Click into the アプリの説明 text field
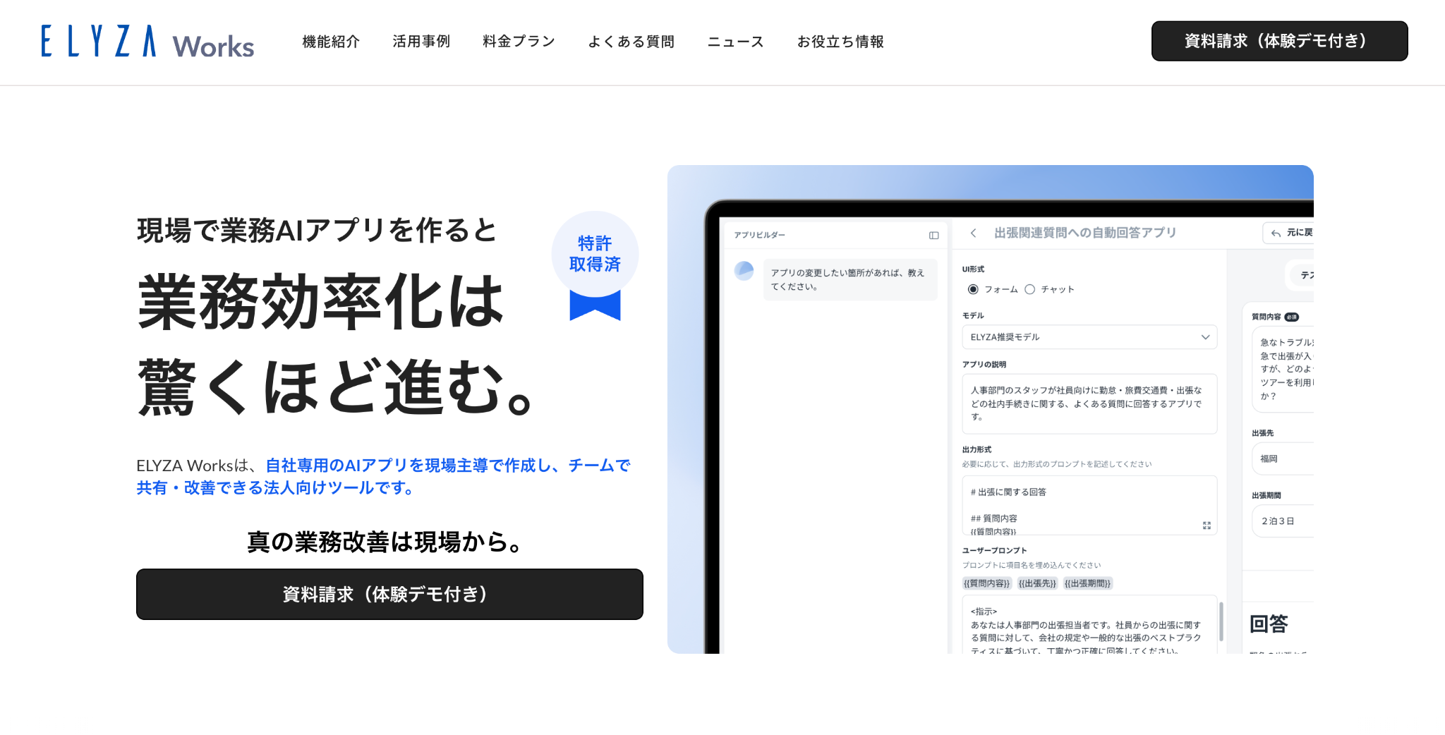Screen dimensions: 1445x735 coord(1089,403)
